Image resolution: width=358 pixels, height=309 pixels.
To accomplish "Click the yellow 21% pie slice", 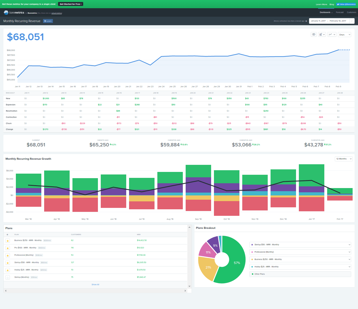I will 208,268.
